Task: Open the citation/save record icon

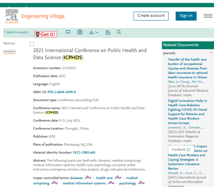Action: 108,33
